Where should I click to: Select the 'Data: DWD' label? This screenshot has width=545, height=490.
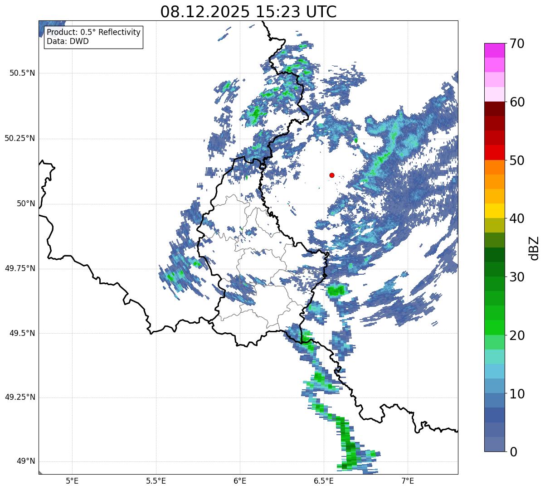68,41
